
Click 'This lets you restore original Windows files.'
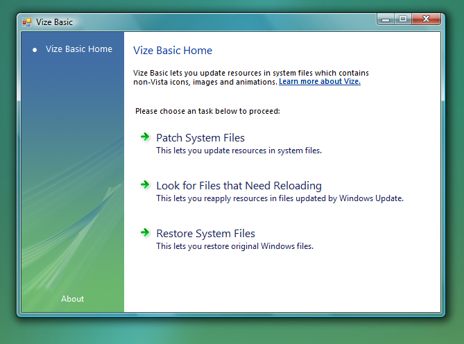[x=234, y=246]
